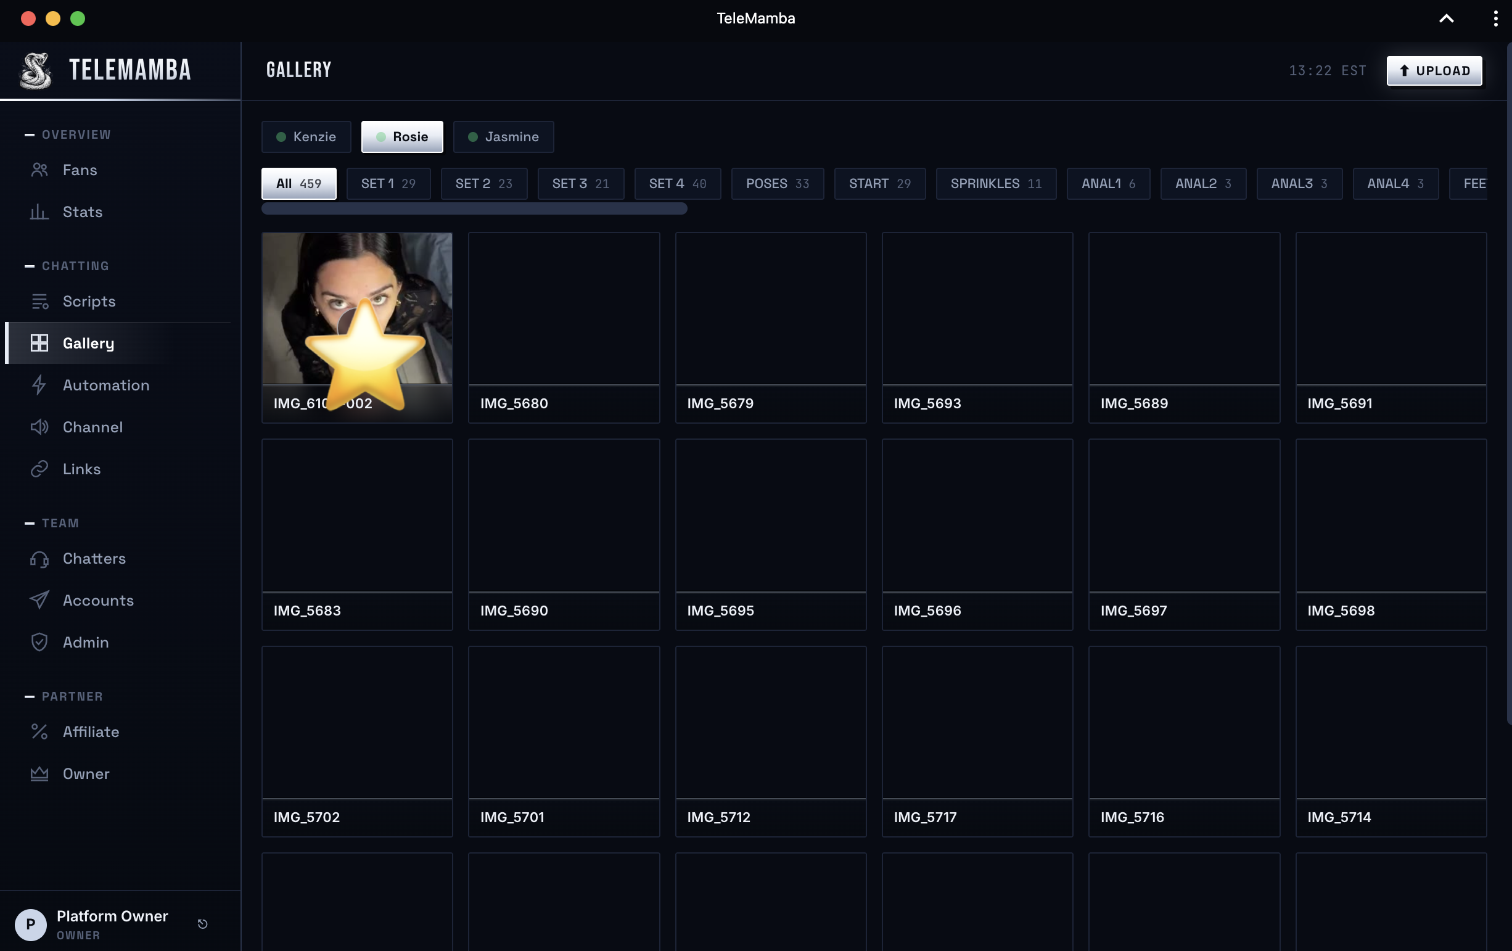
Task: Click the refresh icon beside Platform Owner
Action: click(203, 924)
